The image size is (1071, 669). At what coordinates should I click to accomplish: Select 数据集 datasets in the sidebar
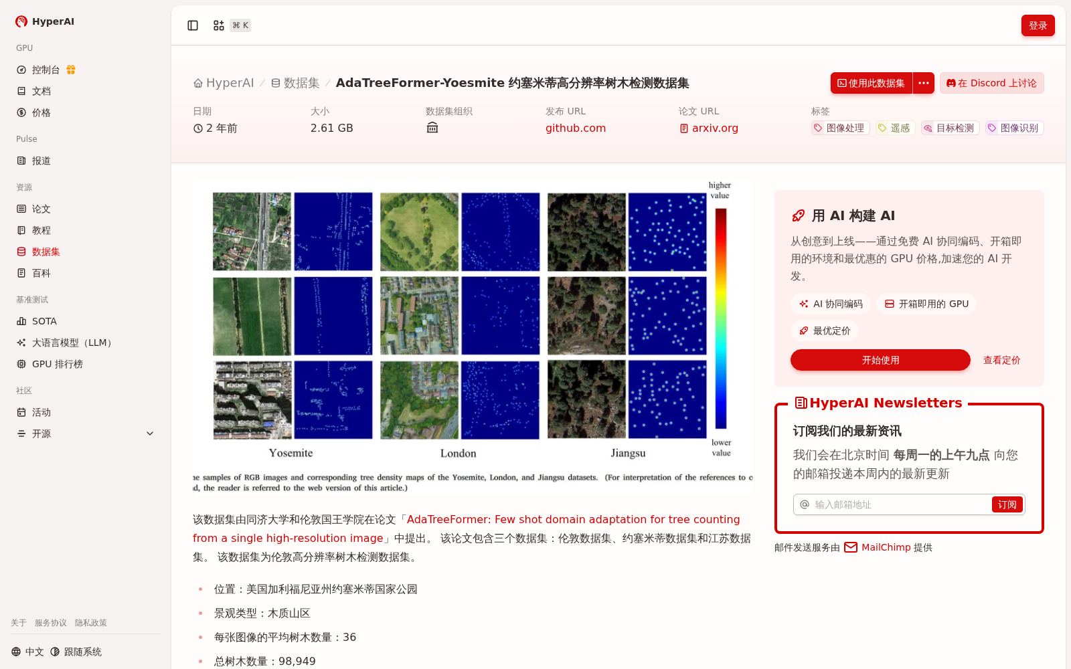46,252
